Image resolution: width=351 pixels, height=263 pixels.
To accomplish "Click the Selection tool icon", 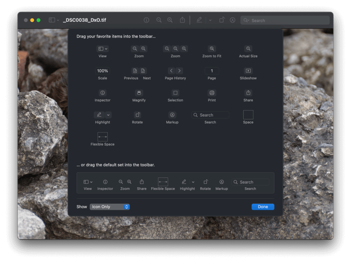I will [175, 92].
